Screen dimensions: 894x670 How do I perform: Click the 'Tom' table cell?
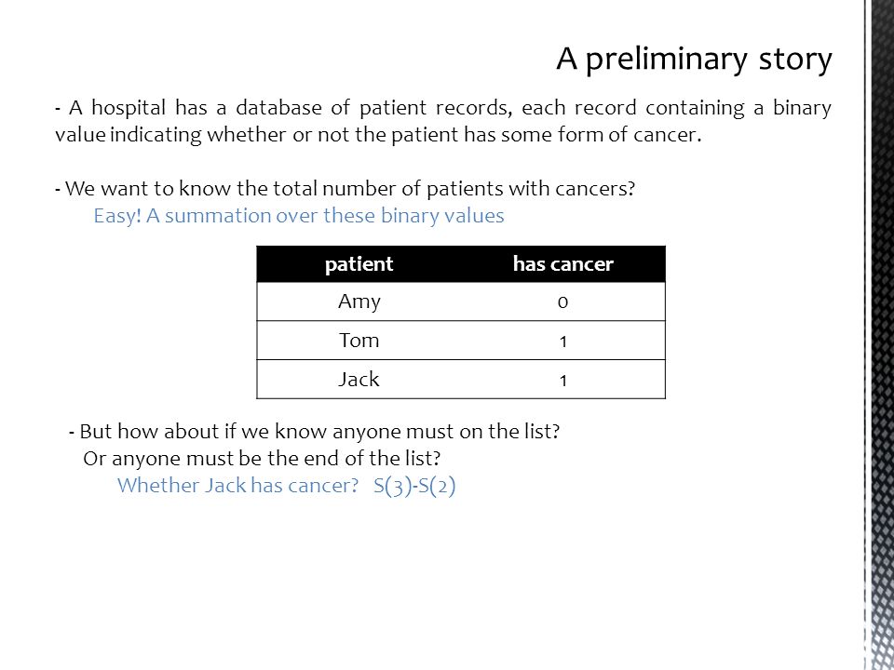pos(359,341)
